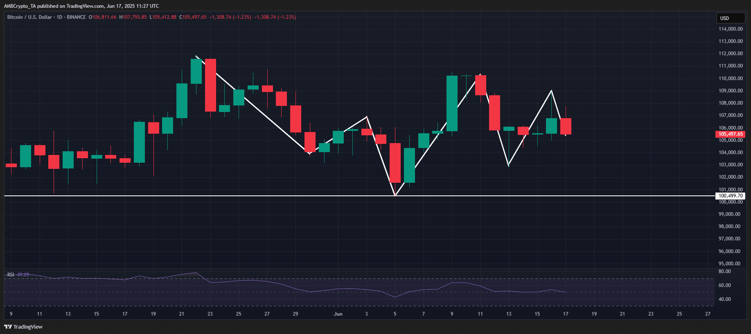751x334 pixels.
Task: Open the USD currency selector
Action: point(731,18)
